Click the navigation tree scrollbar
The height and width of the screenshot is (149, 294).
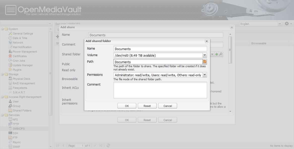click(50, 73)
